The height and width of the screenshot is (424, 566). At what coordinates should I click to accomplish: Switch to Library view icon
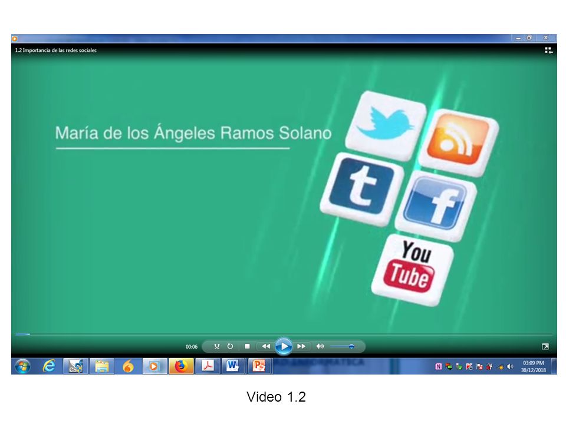(549, 51)
